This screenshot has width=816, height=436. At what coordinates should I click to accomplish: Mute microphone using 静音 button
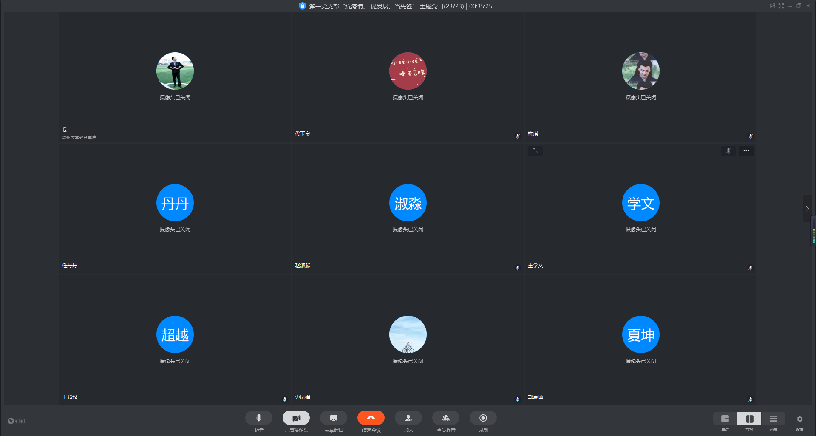pos(258,418)
